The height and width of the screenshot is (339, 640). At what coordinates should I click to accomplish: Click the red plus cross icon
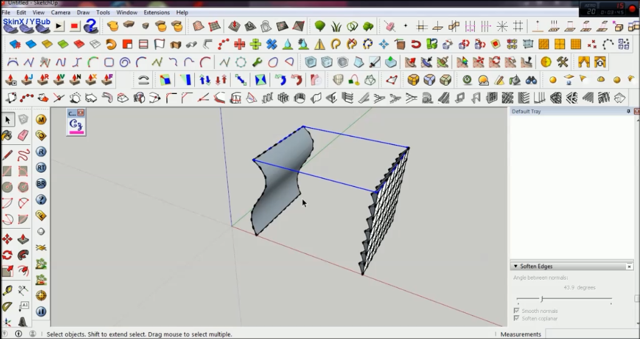(240, 44)
